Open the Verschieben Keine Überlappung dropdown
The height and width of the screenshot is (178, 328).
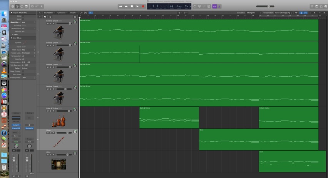(283, 13)
